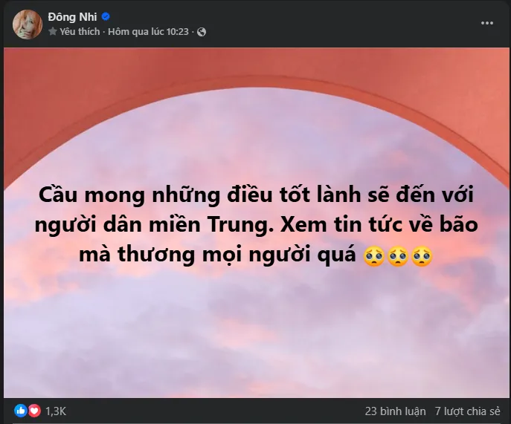
Task: Click the blue Like reaction icon
Action: [x=21, y=411]
